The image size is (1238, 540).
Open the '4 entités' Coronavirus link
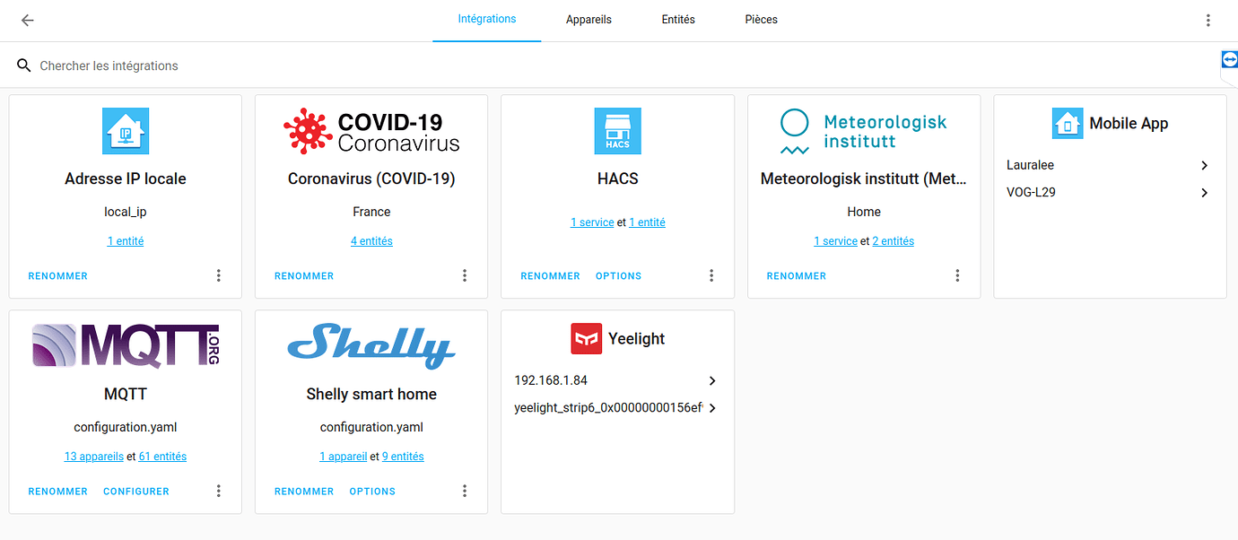pyautogui.click(x=371, y=241)
